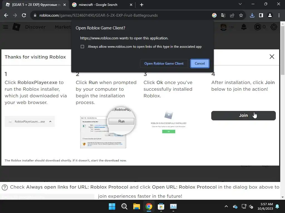285x213 pixels.
Task: Go back to the previous page
Action: coord(6,16)
